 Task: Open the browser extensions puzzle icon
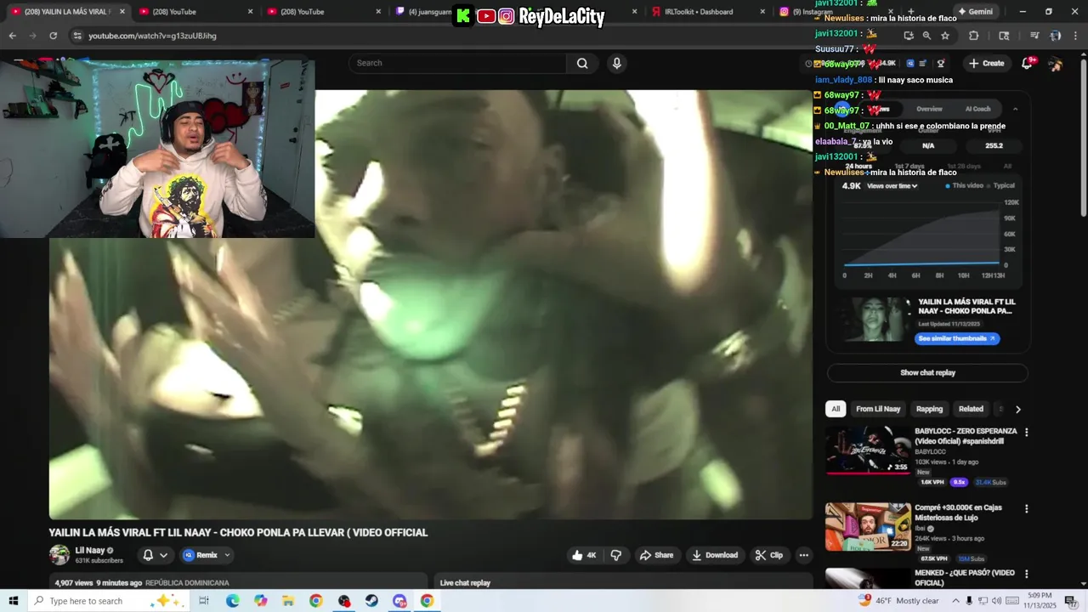click(x=974, y=36)
